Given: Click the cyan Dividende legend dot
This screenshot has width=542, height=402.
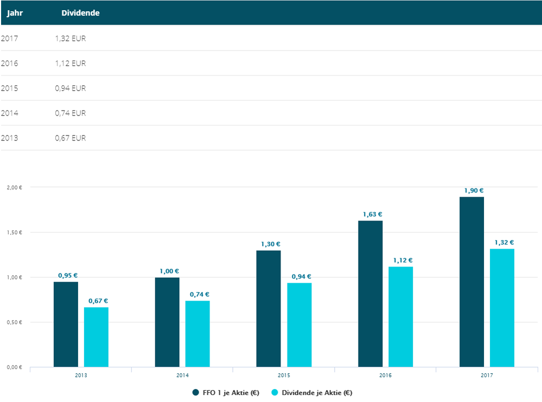Looking at the screenshot, I should 275,392.
